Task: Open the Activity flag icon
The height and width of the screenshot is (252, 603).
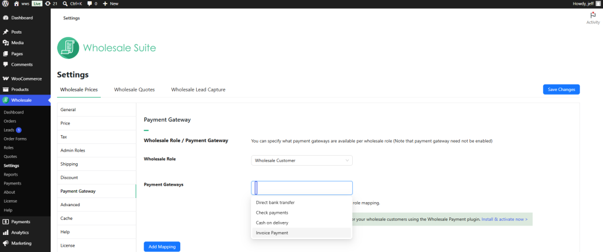Action: [592, 15]
